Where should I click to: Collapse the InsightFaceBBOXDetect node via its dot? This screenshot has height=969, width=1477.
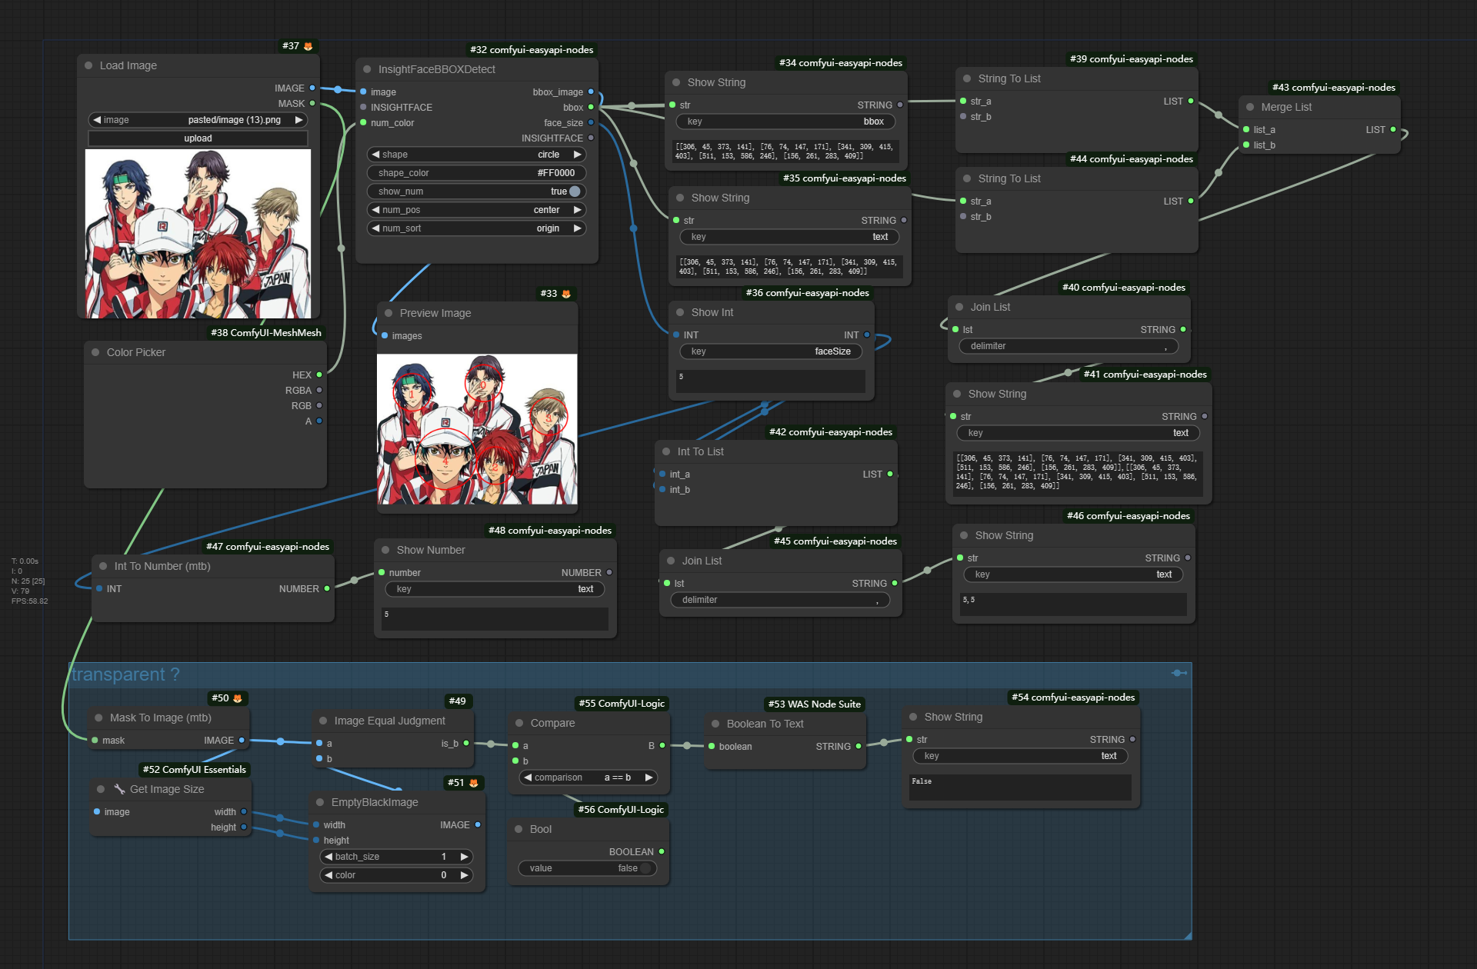tap(367, 69)
